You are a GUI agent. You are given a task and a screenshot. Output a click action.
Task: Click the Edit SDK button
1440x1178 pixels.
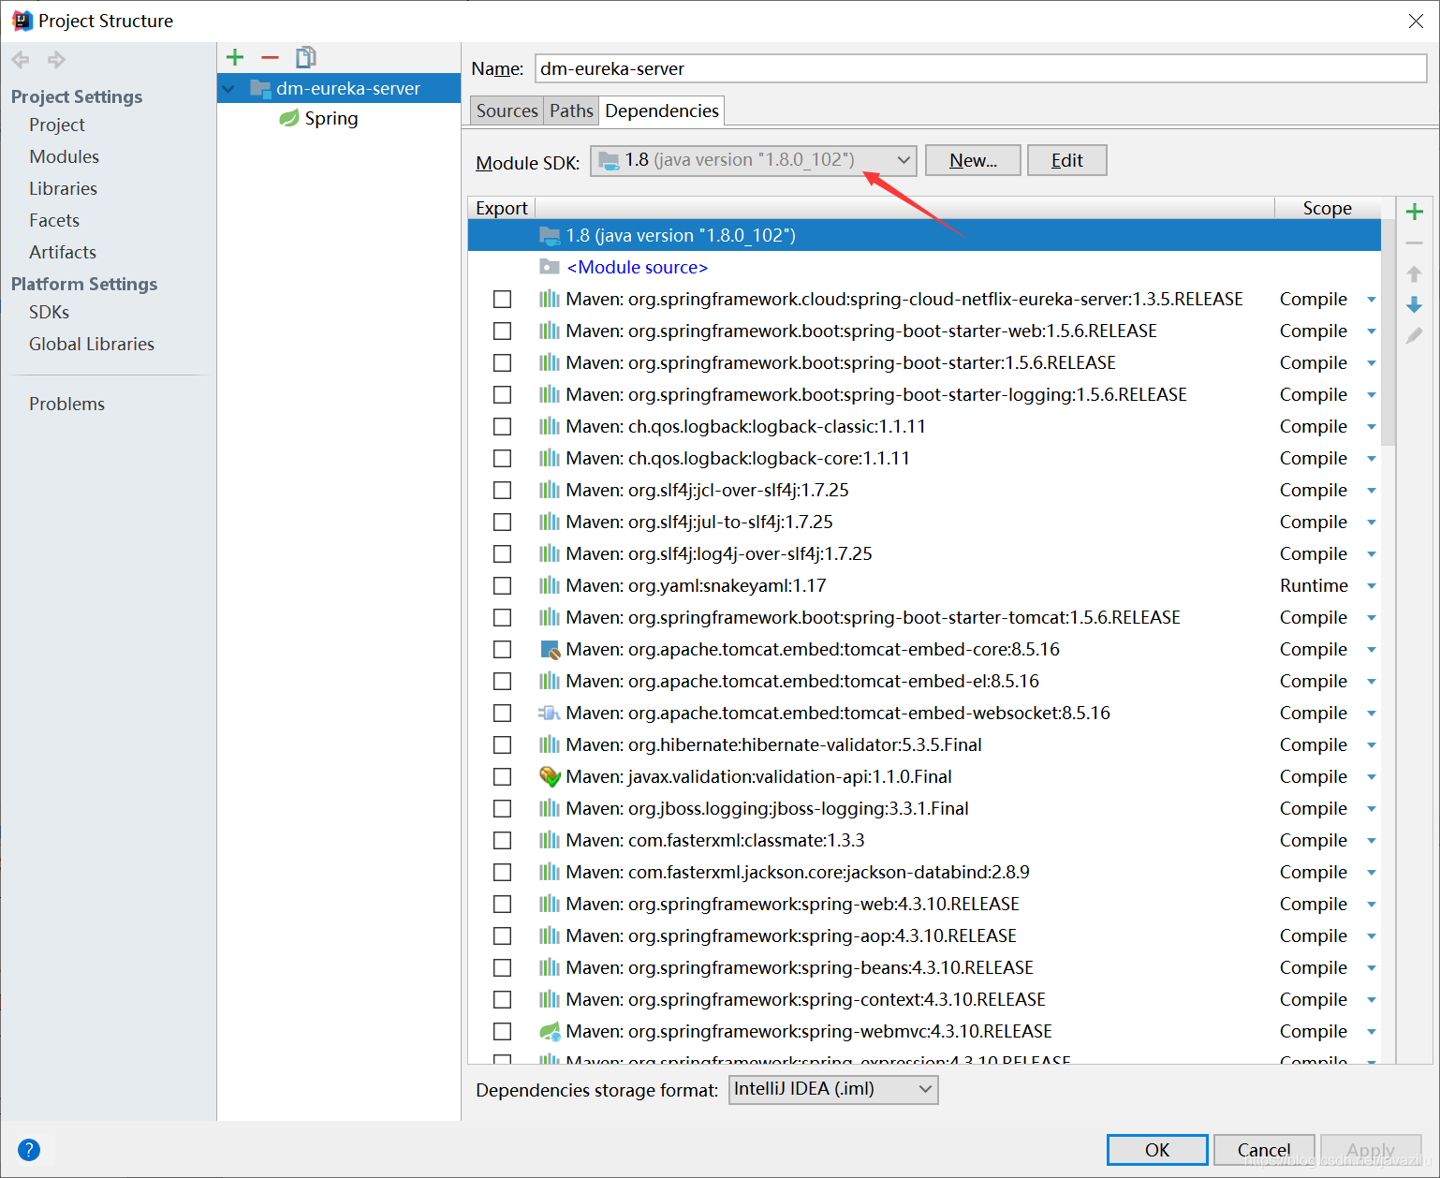pos(1066,160)
